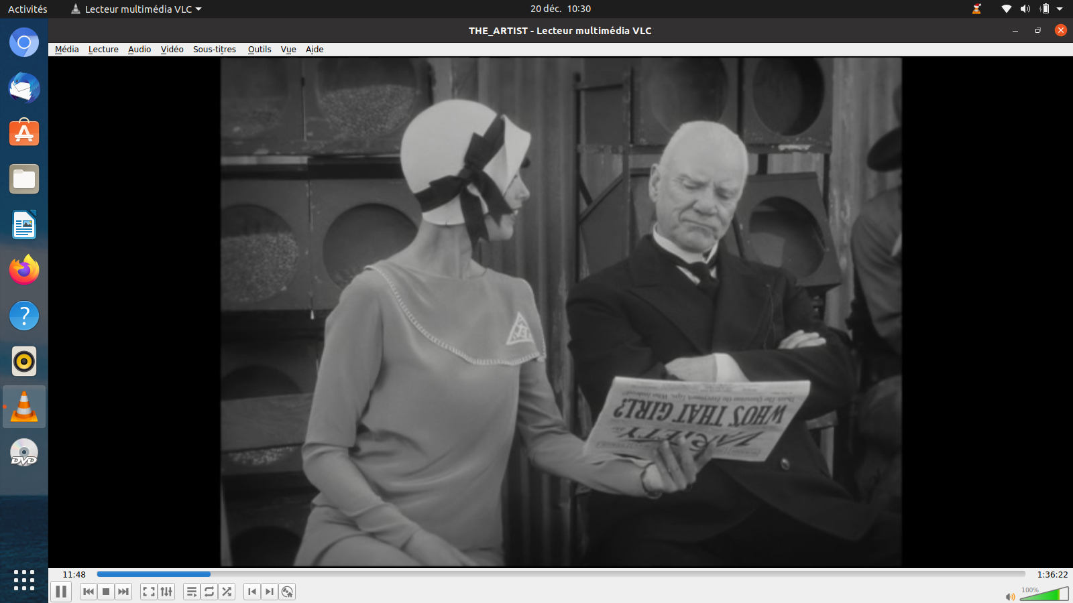Open the Activités overview

(x=27, y=9)
